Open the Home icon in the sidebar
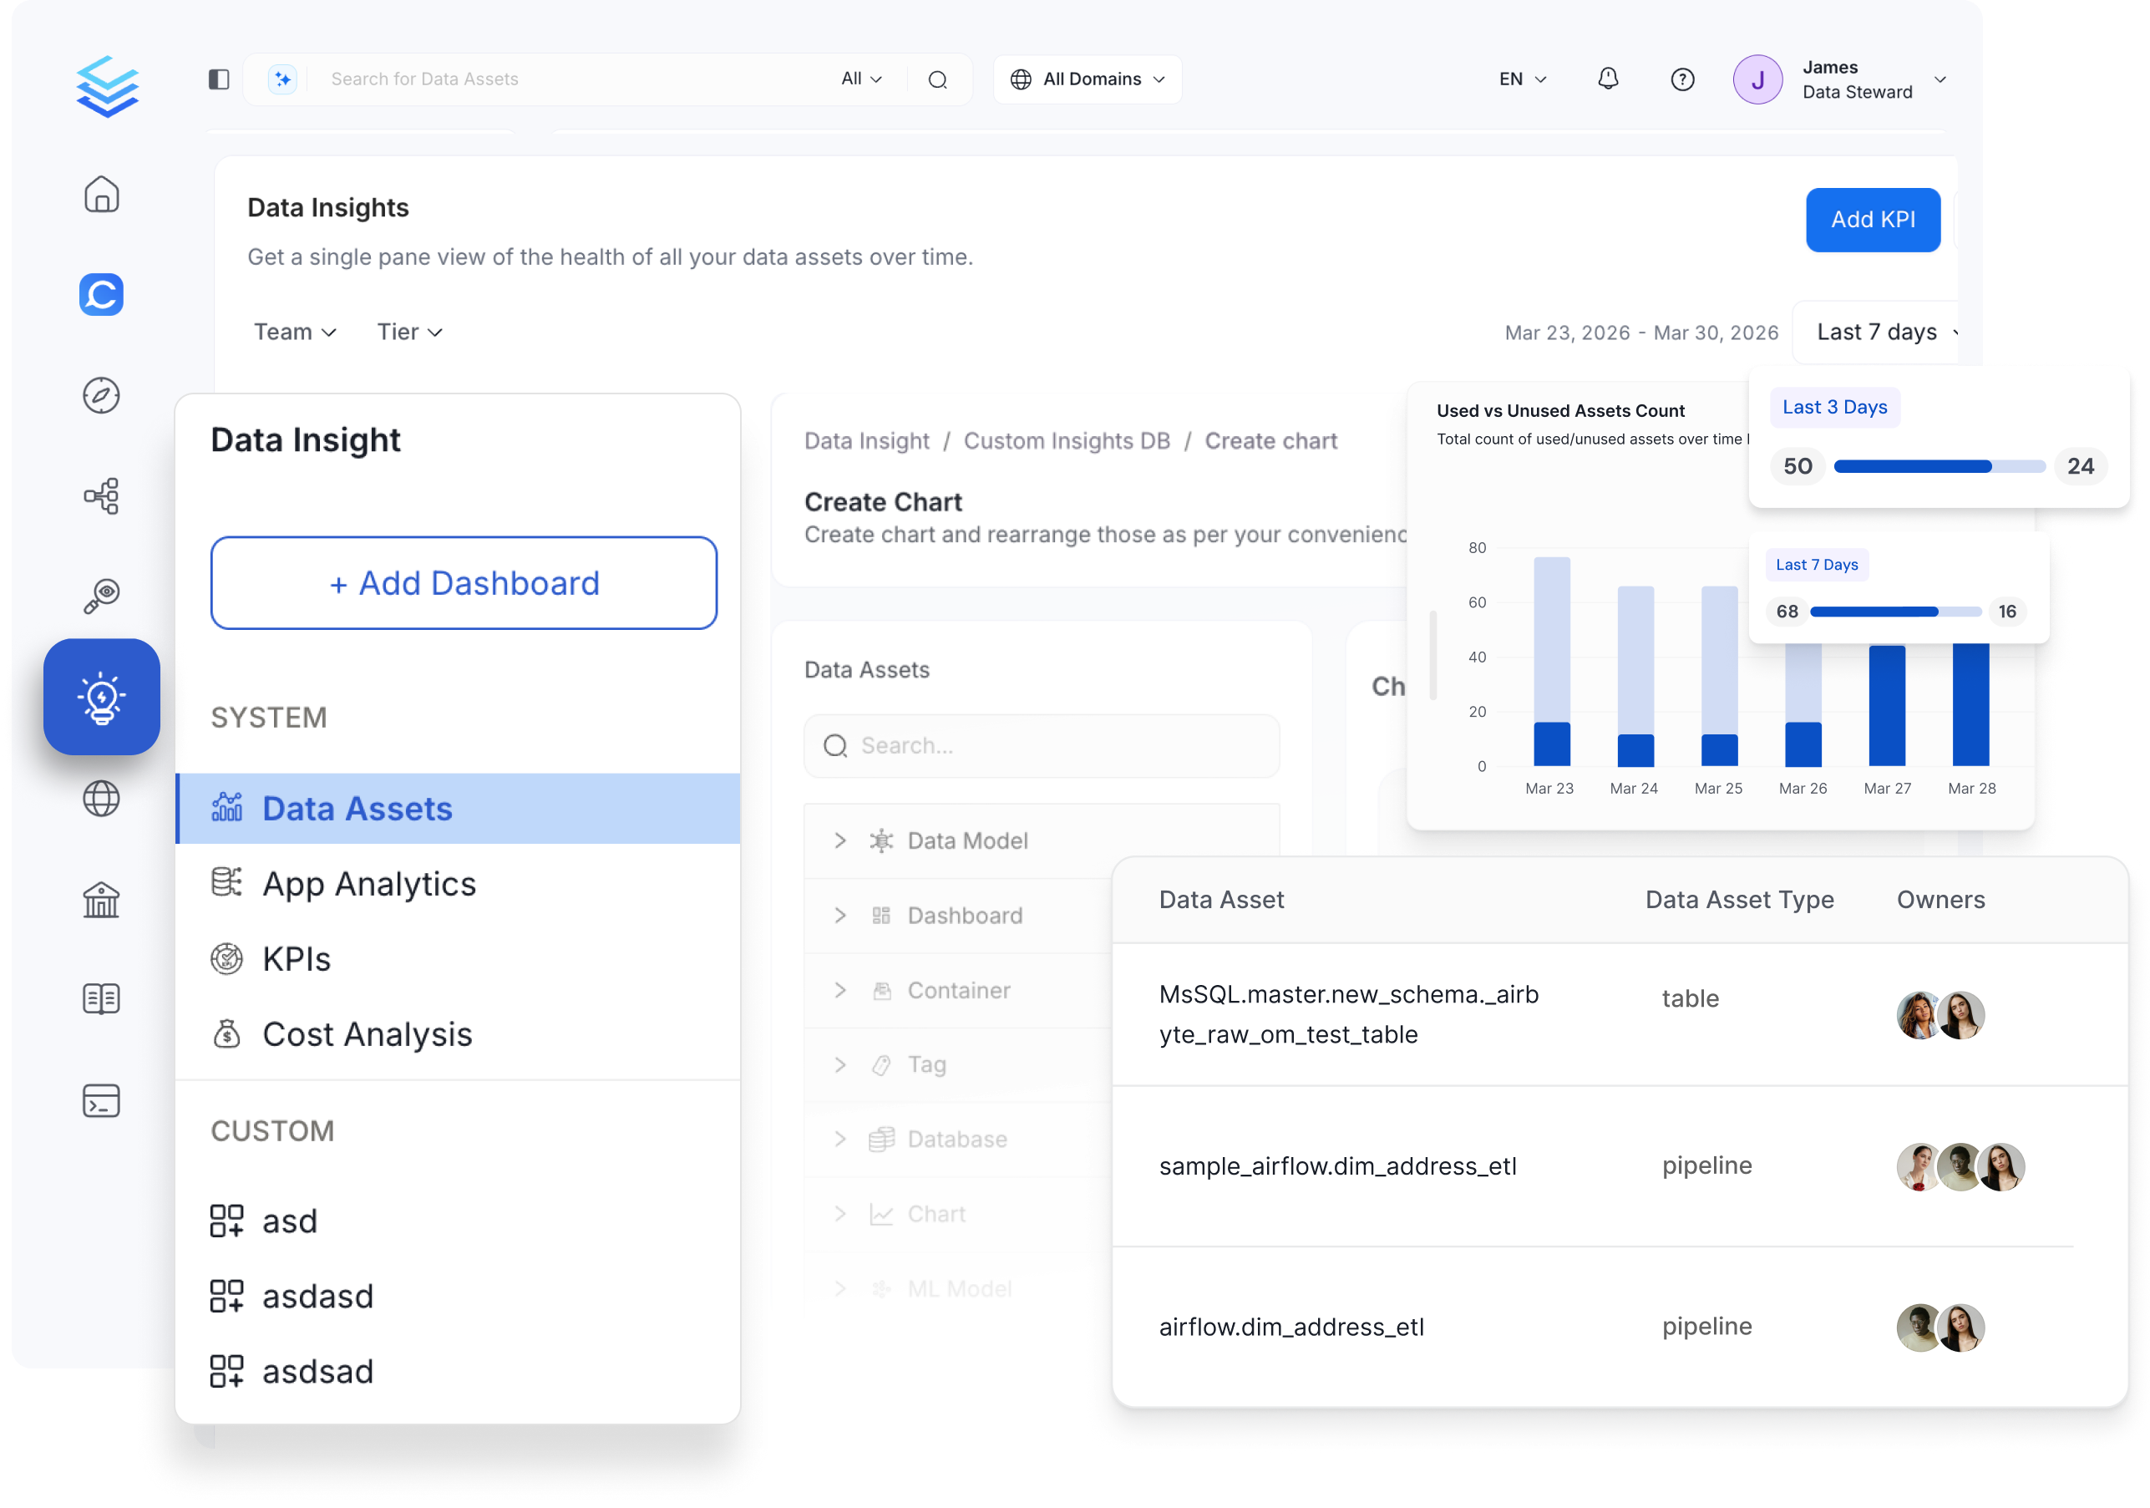 point(101,194)
